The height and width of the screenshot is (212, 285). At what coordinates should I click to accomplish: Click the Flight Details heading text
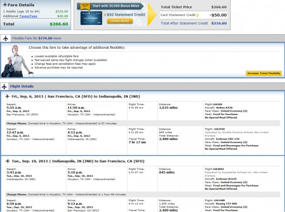click(22, 87)
